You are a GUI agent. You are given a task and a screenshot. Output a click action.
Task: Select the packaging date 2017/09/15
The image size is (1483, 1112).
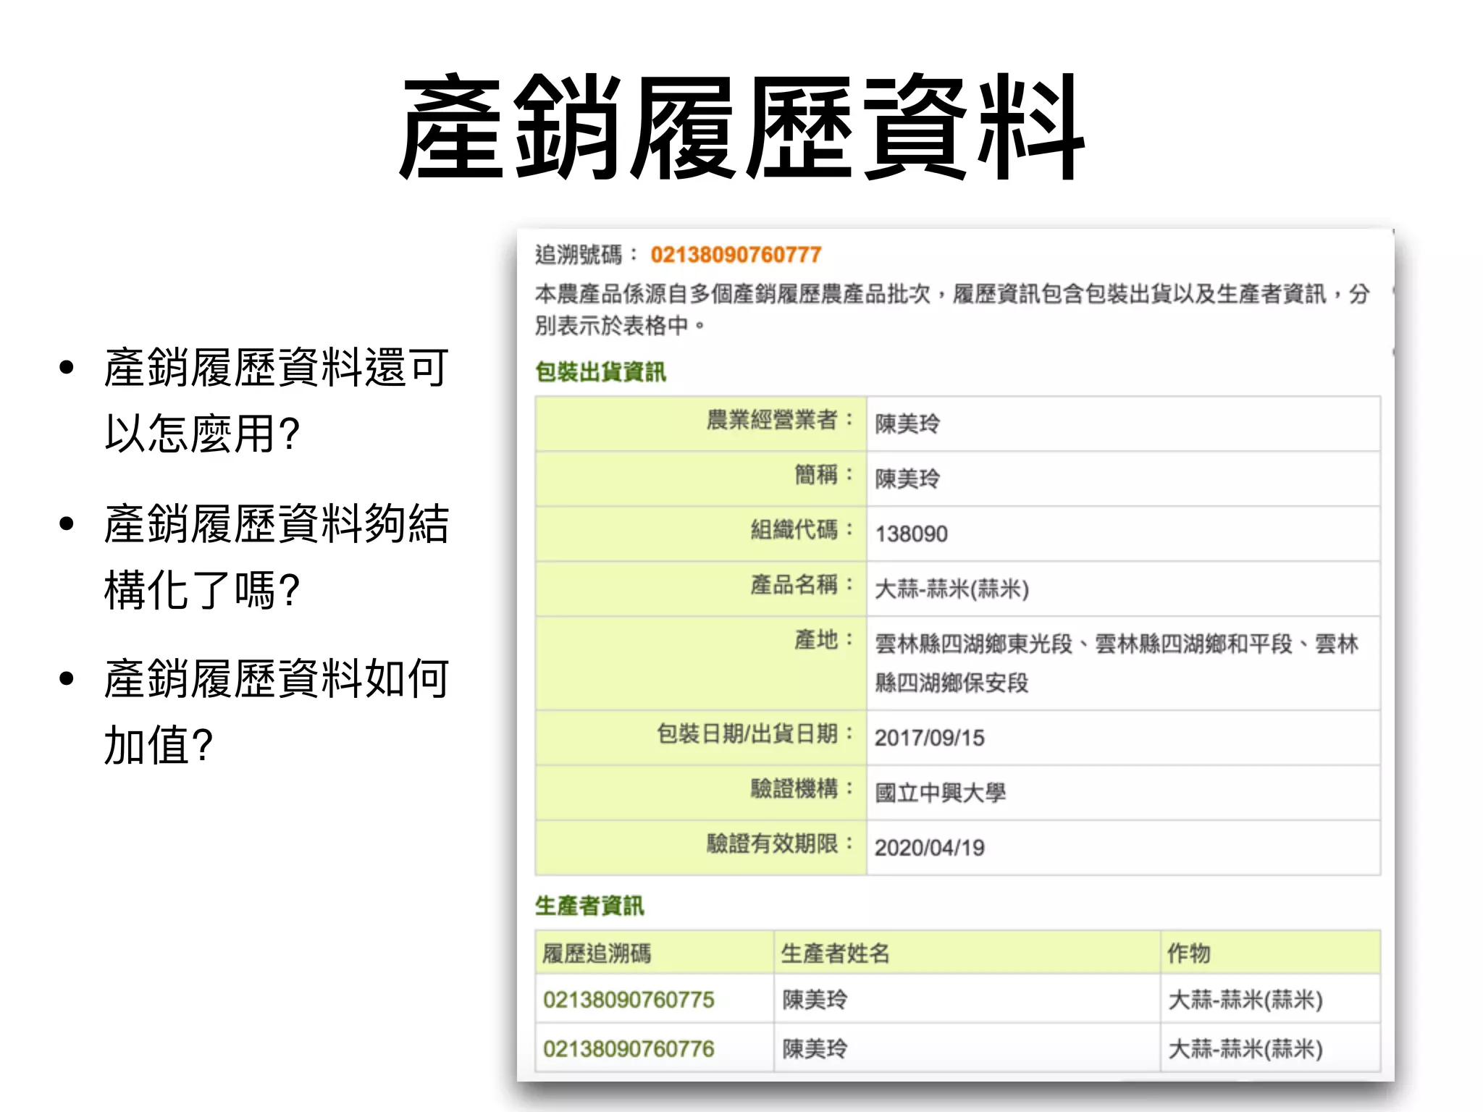[x=930, y=738]
